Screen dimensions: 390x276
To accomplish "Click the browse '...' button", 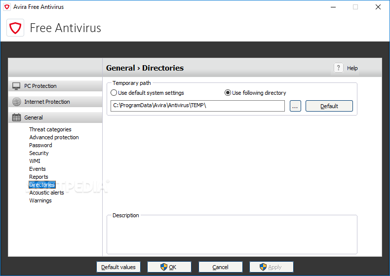I will [x=295, y=106].
